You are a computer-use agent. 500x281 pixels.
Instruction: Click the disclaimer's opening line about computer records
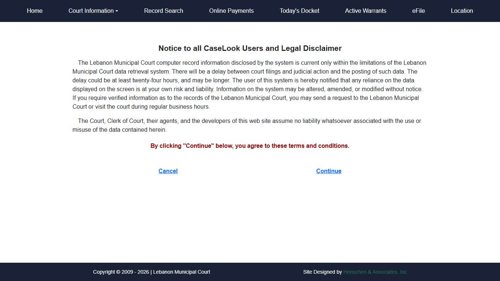252,63
